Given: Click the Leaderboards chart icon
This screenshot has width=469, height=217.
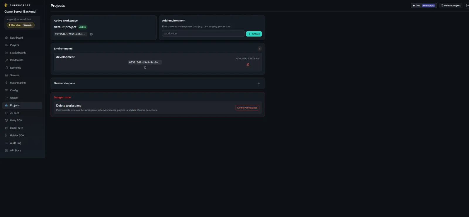Looking at the screenshot, I should pyautogui.click(x=6, y=53).
